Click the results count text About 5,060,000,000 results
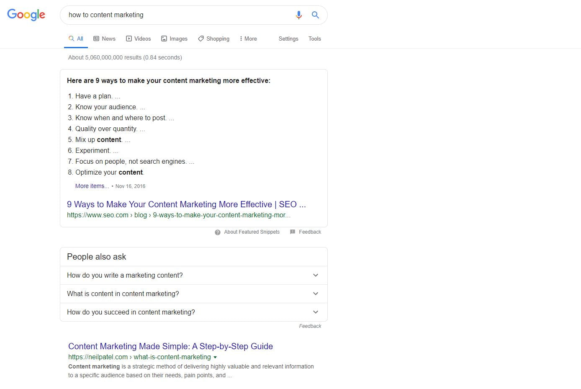This screenshot has height=389, width=581. click(125, 57)
